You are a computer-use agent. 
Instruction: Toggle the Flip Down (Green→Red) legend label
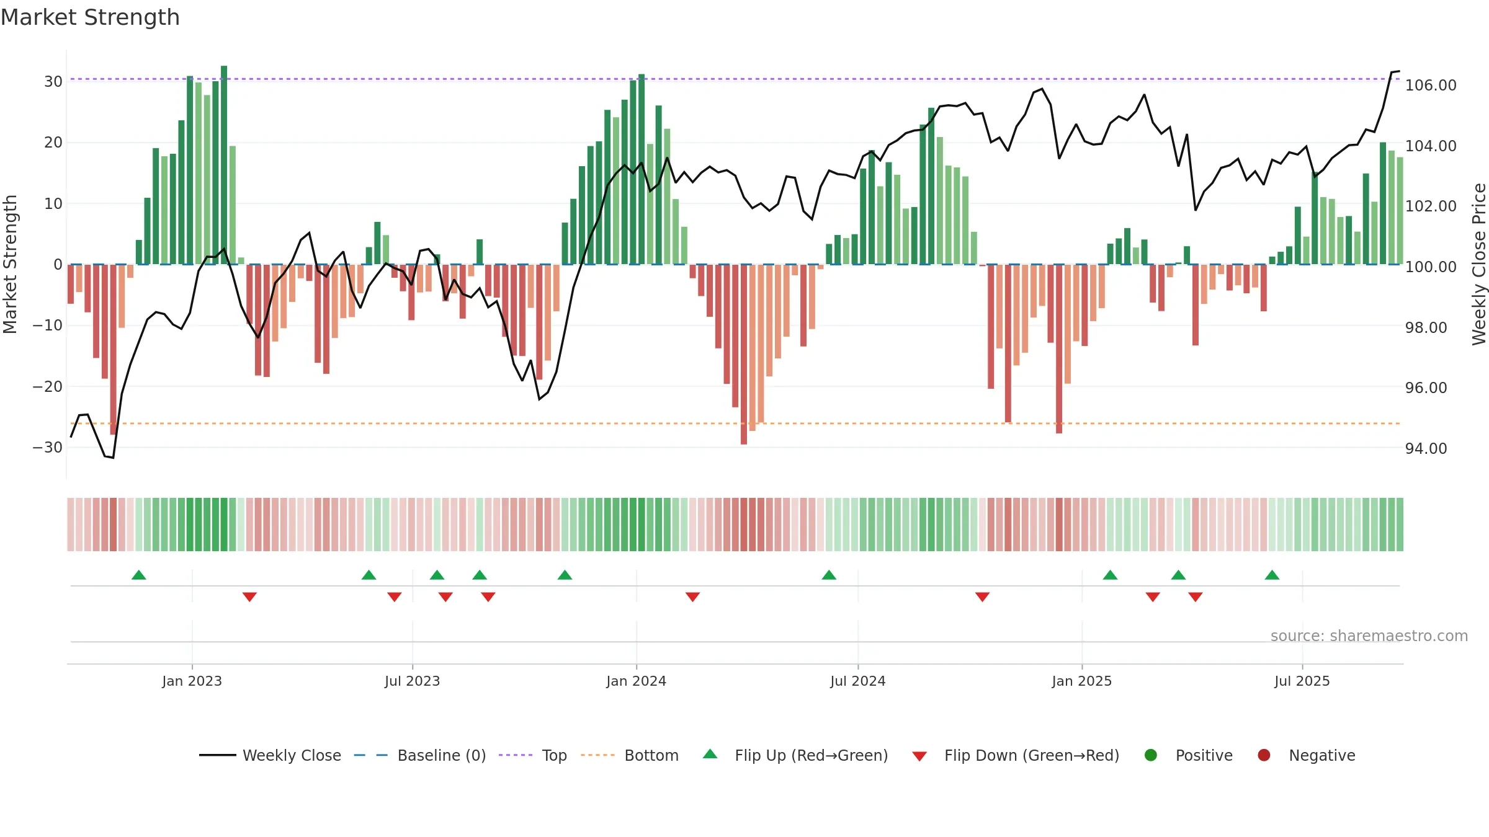(1032, 755)
